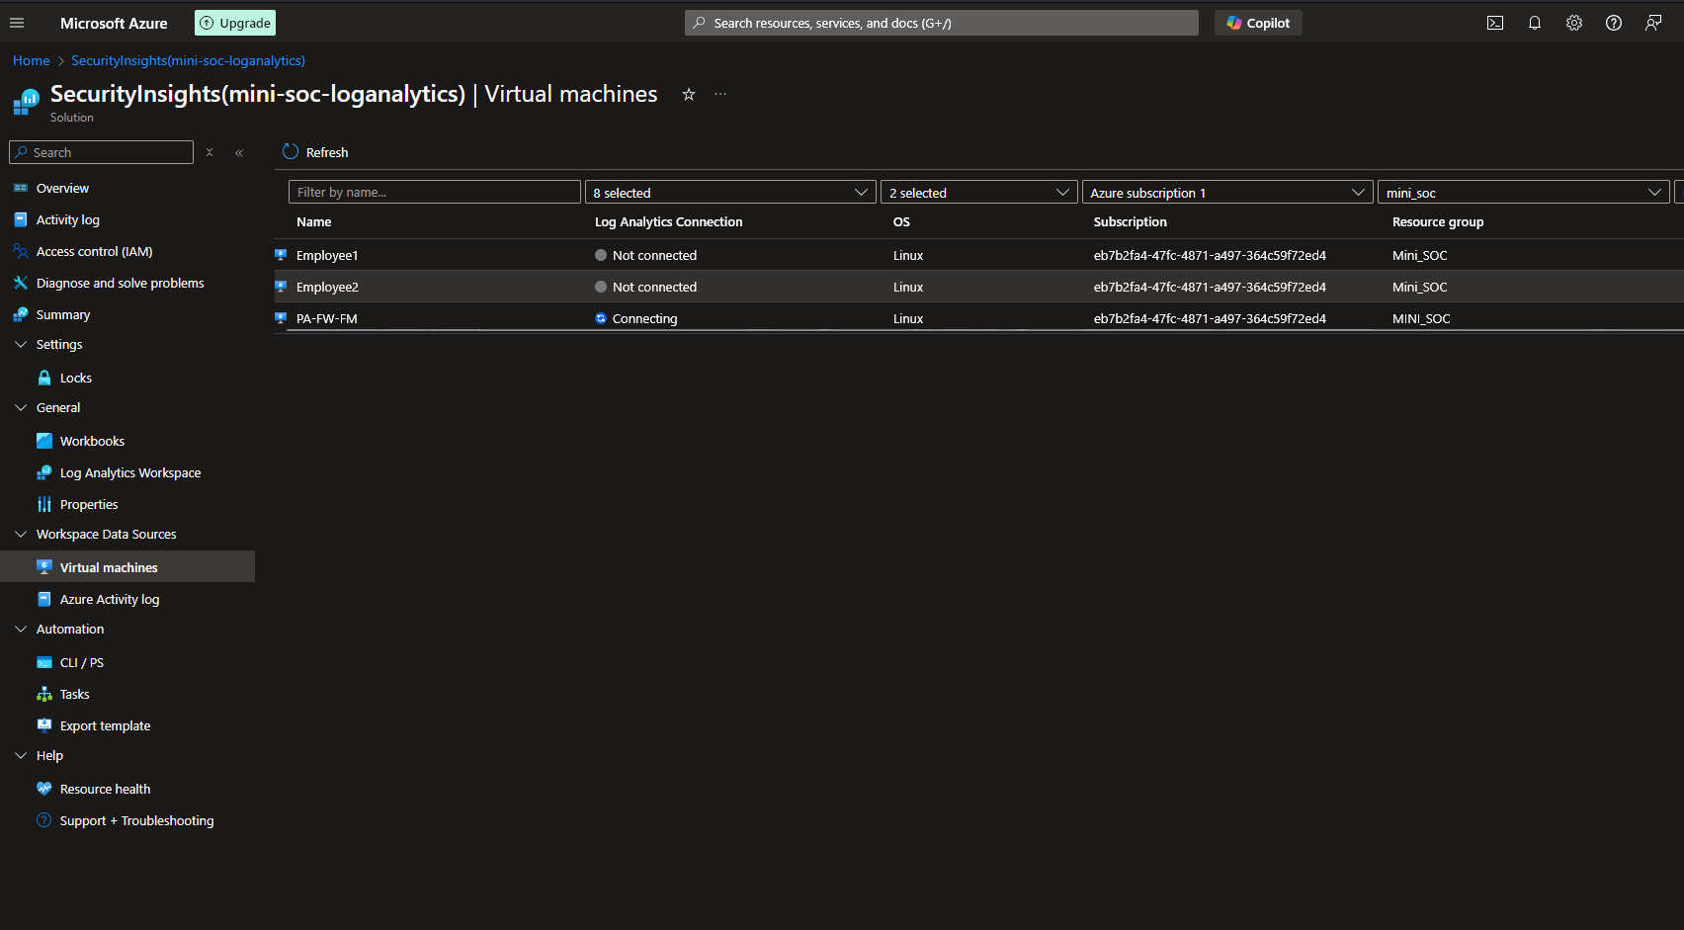Click the Support + Troubleshooting icon
Image resolution: width=1684 pixels, height=930 pixels.
(x=43, y=820)
